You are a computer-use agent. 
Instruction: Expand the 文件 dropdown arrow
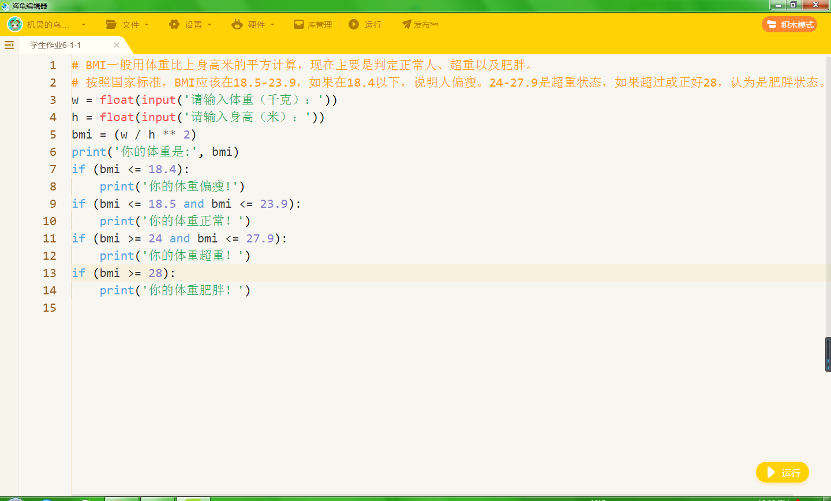(x=147, y=25)
